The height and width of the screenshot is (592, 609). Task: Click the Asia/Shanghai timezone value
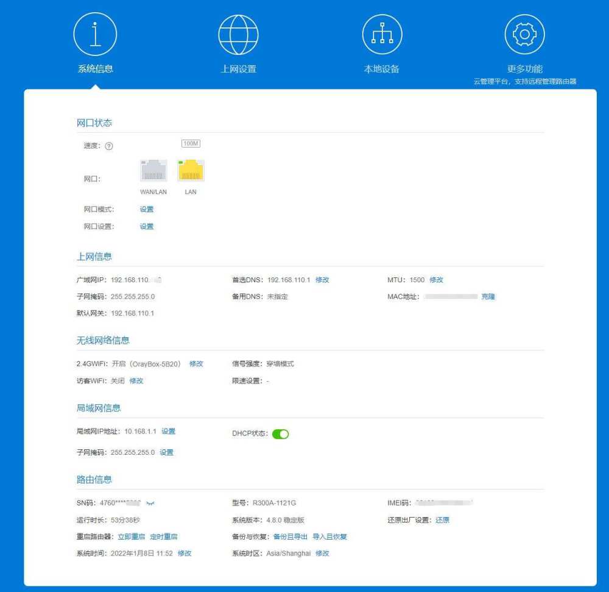[288, 554]
